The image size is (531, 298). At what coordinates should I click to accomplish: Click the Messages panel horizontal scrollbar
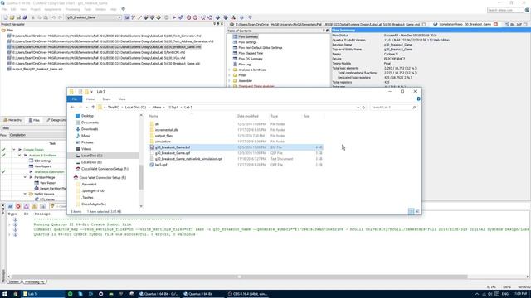click(x=239, y=276)
